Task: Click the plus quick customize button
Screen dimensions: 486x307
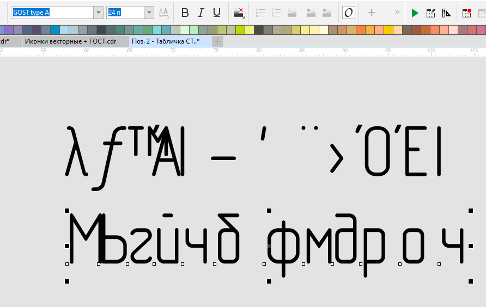Action: click(372, 13)
